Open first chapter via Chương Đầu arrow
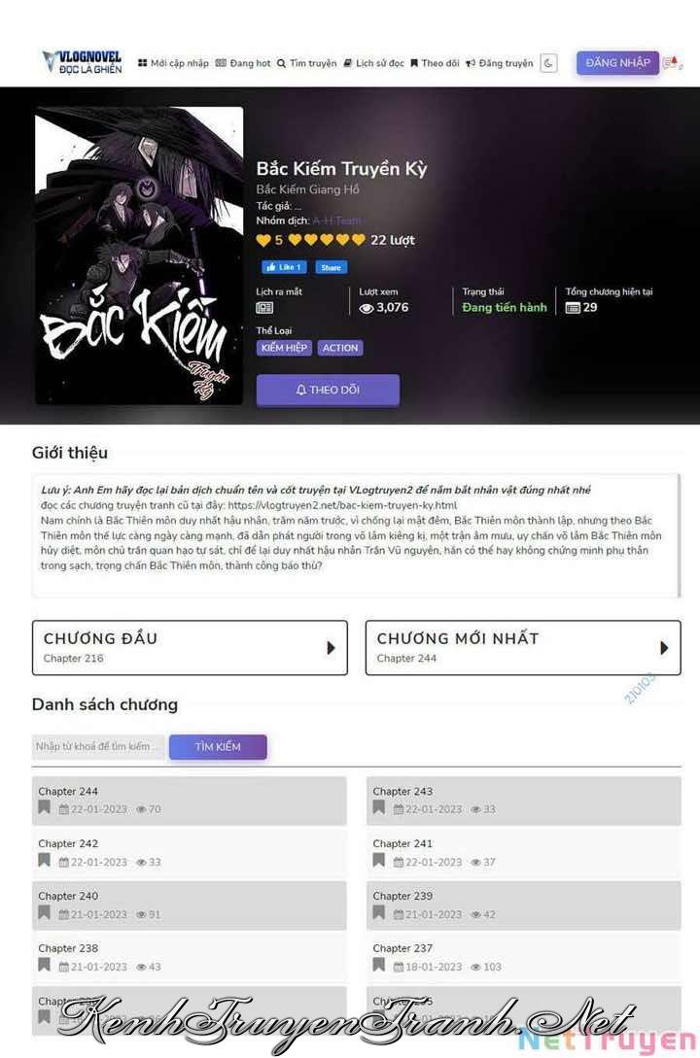The height and width of the screenshot is (1058, 700). pyautogui.click(x=331, y=648)
